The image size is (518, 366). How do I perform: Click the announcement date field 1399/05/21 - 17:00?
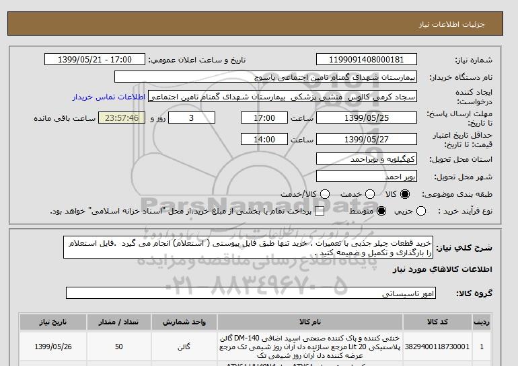(x=95, y=59)
